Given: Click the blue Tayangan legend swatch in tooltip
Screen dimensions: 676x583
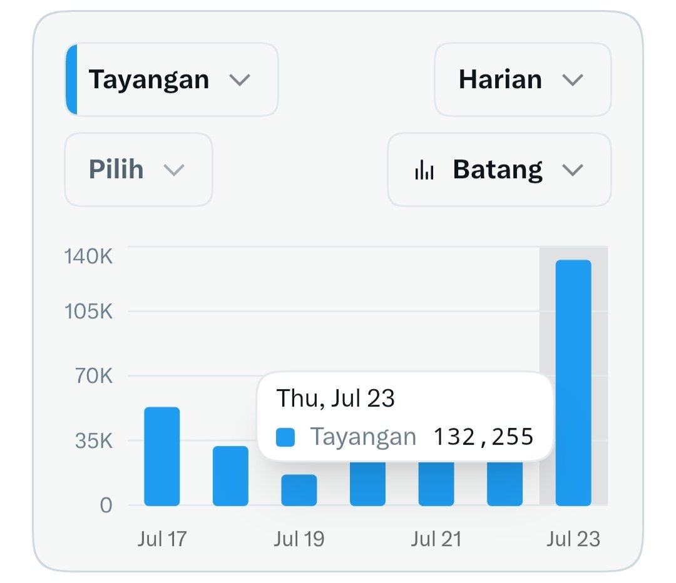Looking at the screenshot, I should [x=285, y=437].
